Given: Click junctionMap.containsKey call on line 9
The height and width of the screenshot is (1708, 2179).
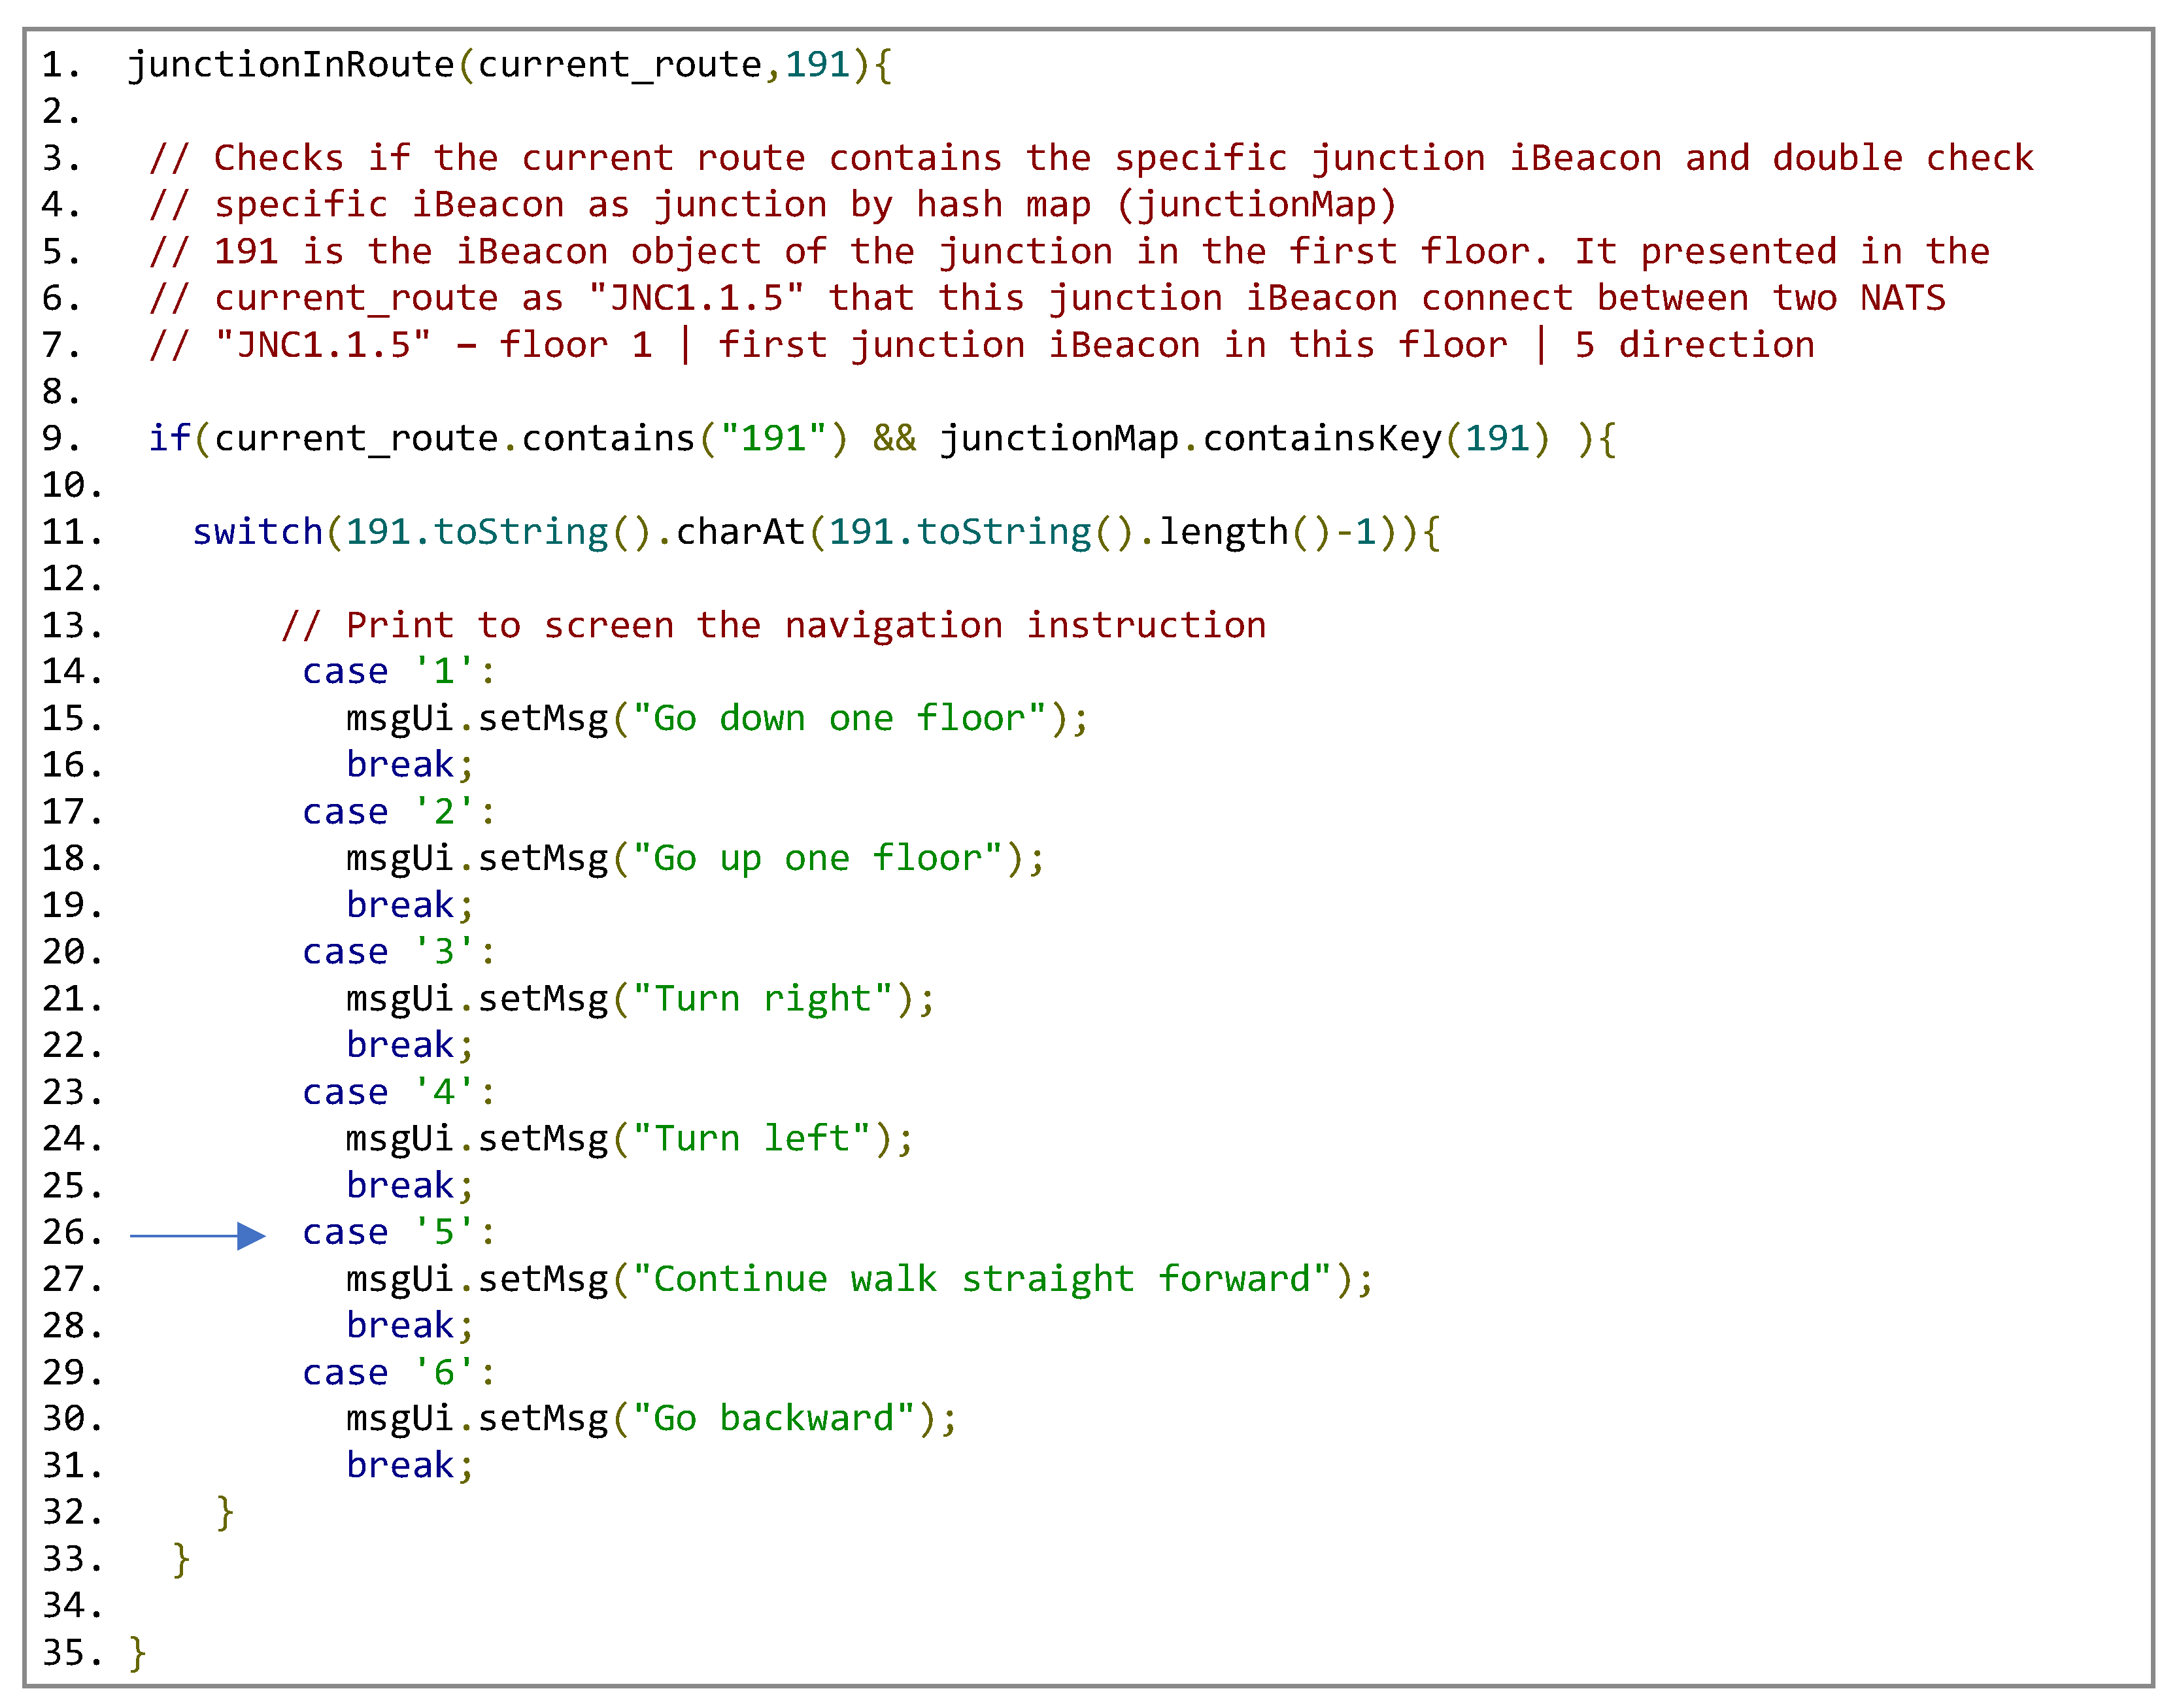Looking at the screenshot, I should click(1190, 438).
